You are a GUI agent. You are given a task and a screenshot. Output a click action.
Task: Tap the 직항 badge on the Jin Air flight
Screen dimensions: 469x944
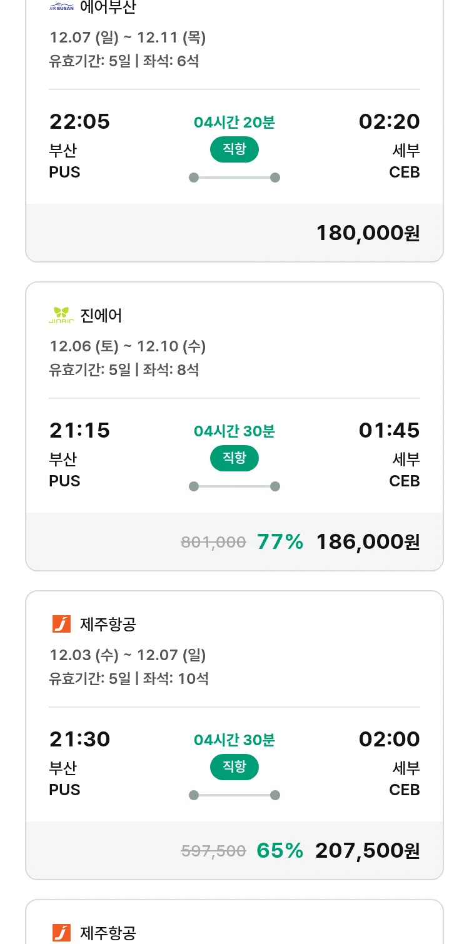click(234, 458)
